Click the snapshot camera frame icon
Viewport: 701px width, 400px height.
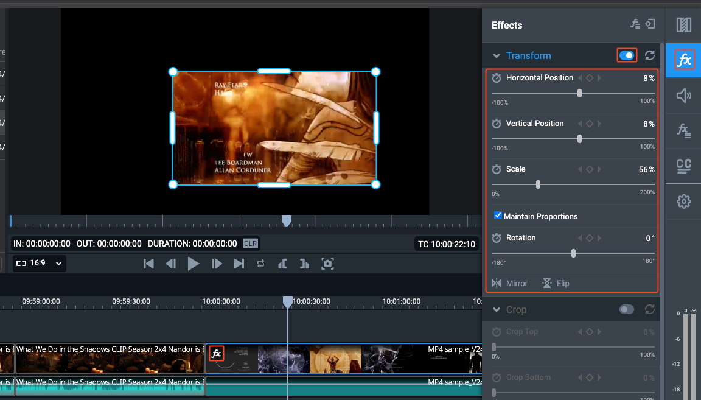(x=328, y=264)
